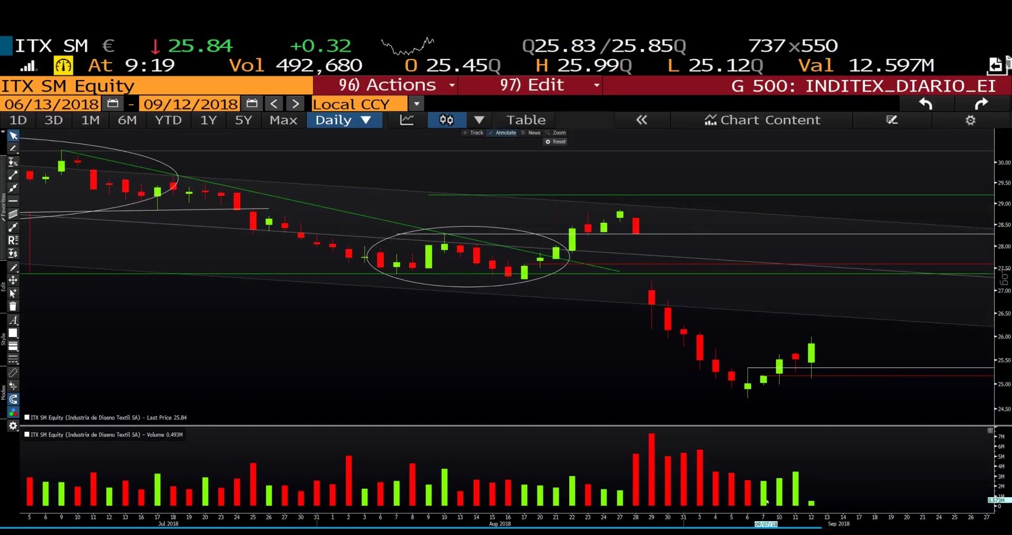
Task: Enable Annotate mode on chart
Action: tap(502, 133)
